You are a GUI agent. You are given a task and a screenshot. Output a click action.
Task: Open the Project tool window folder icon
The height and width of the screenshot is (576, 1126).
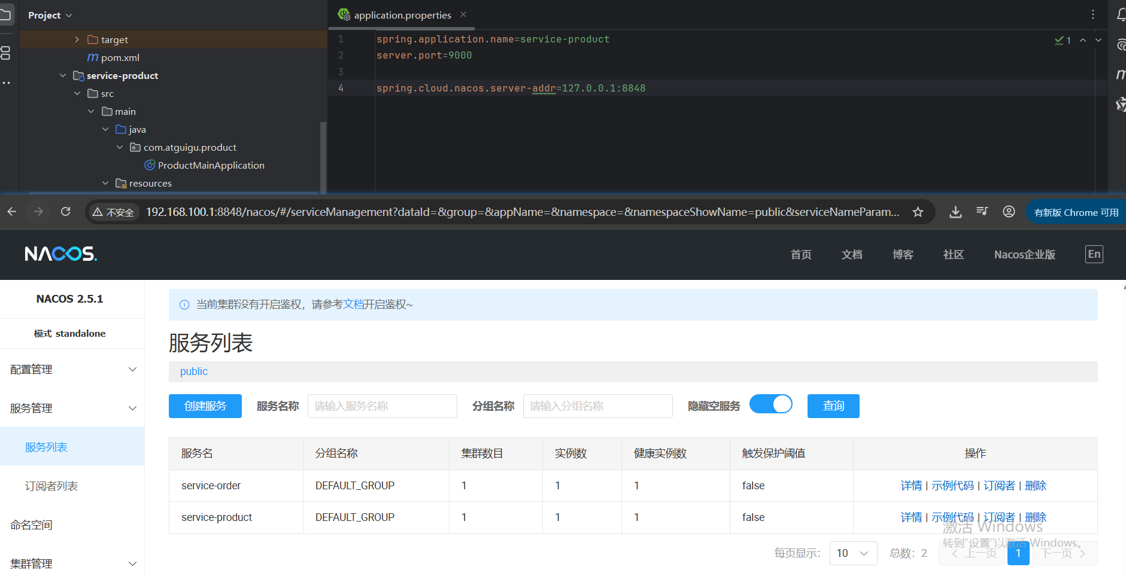point(5,16)
